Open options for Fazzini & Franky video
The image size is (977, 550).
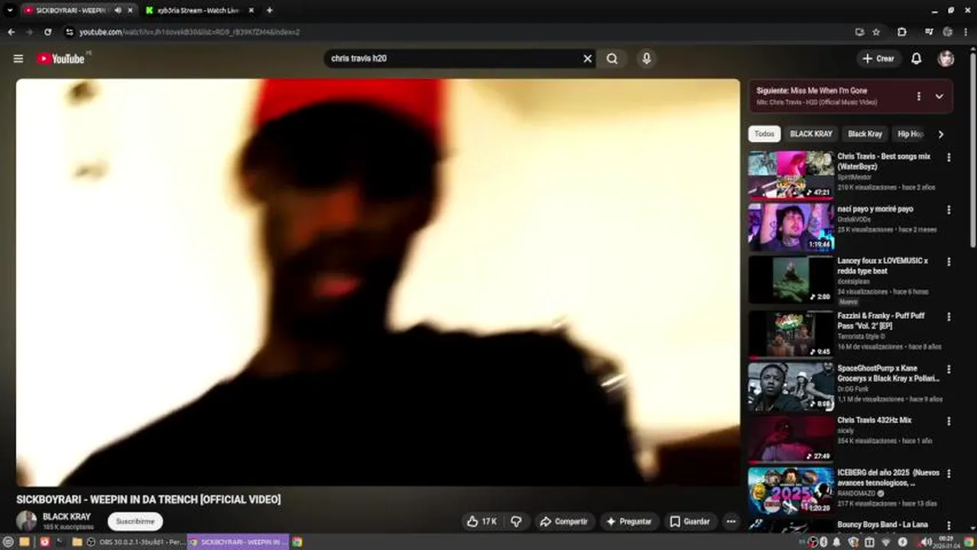coord(949,317)
